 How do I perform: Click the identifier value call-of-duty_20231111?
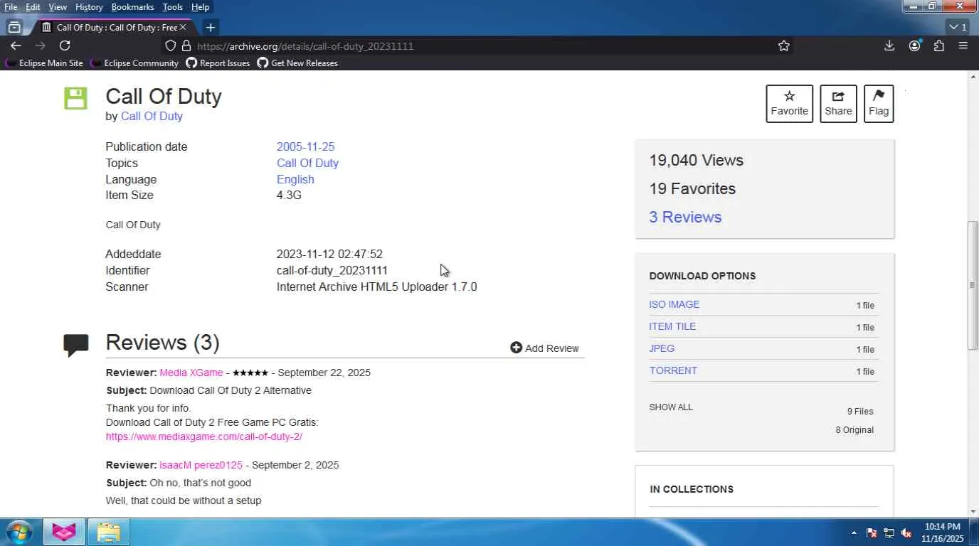pos(332,270)
